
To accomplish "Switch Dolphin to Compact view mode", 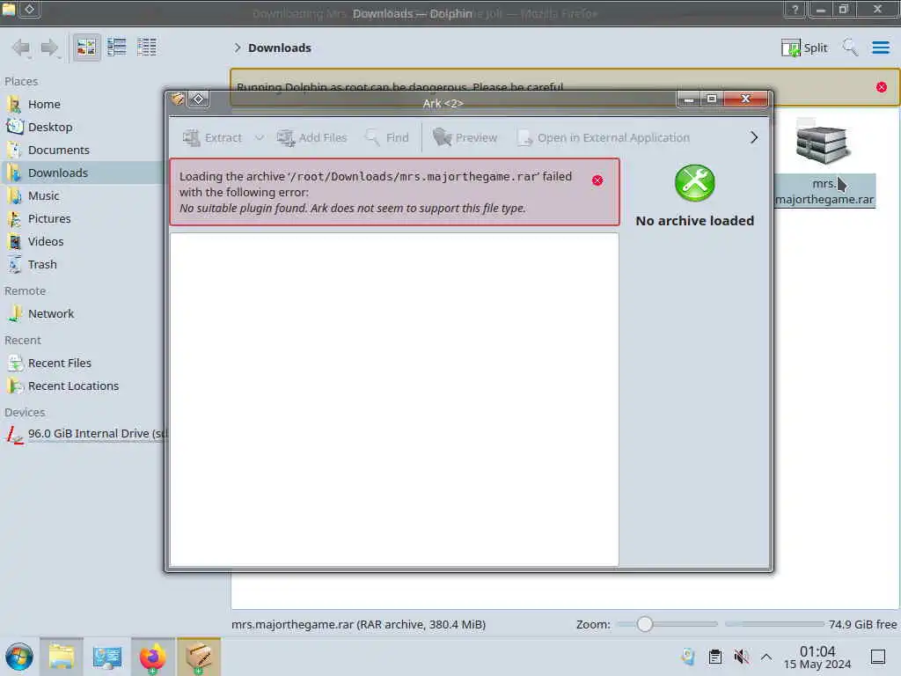I will click(117, 48).
